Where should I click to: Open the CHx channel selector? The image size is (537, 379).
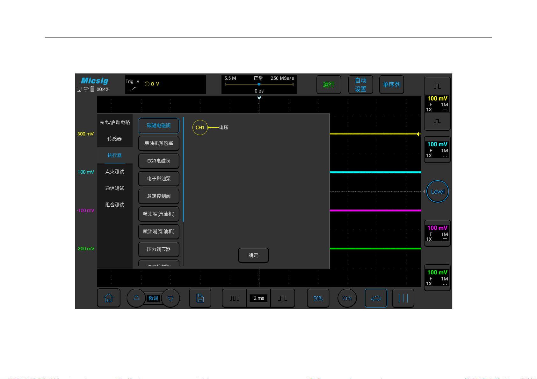pos(347,298)
